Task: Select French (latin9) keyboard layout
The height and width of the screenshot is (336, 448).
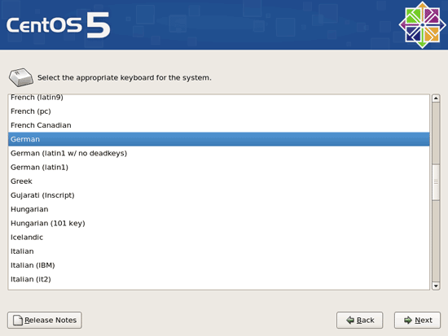Action: click(219, 98)
